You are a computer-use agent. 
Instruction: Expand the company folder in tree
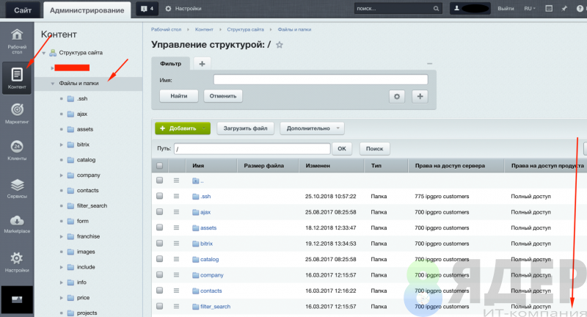pyautogui.click(x=62, y=175)
